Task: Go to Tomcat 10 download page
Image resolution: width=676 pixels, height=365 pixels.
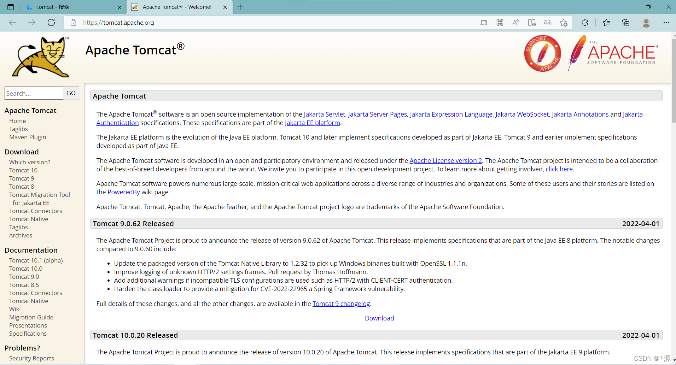Action: (x=23, y=170)
